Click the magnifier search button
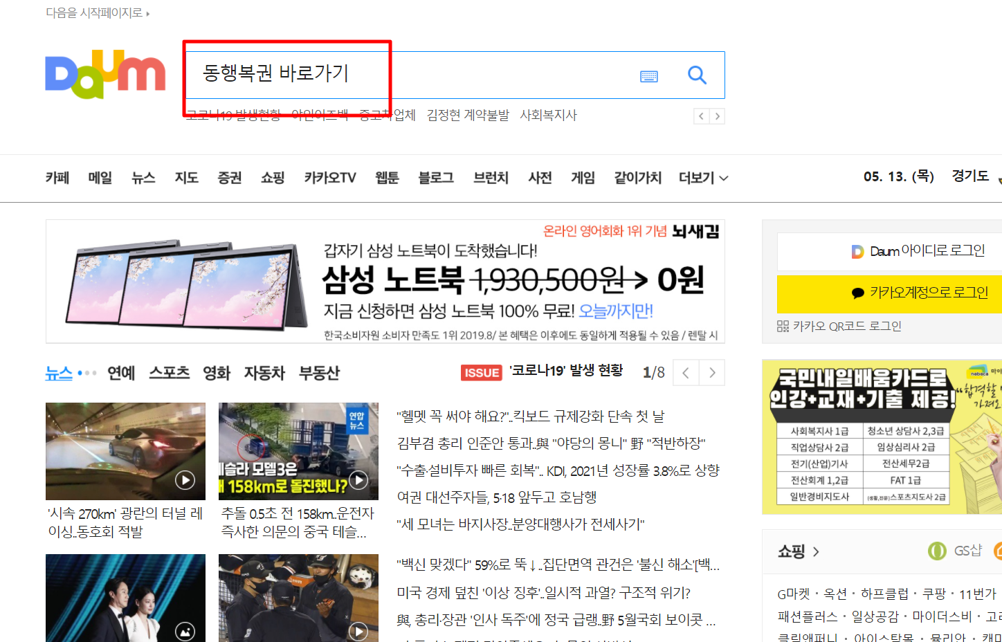Screen dimensions: 1002x642 click(x=697, y=75)
